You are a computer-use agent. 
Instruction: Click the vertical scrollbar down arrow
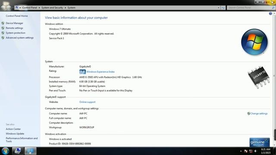pyautogui.click(x=274, y=146)
